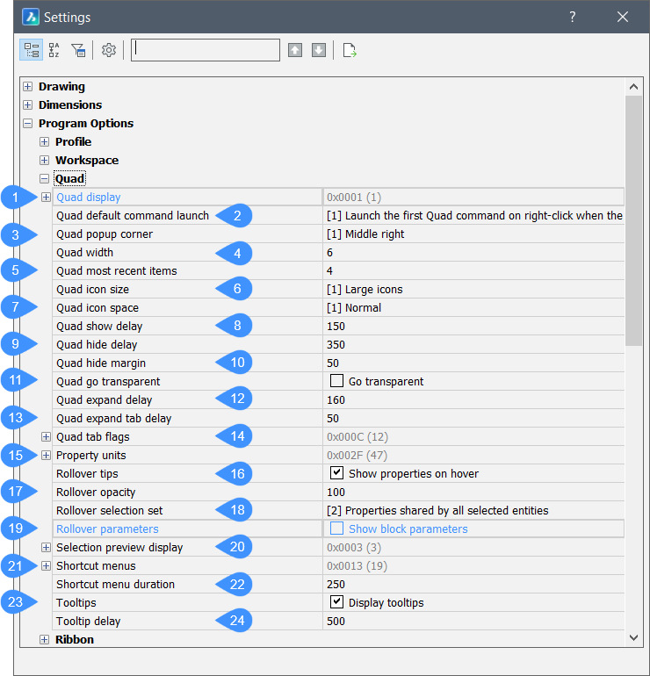Screen dimensions: 650x676
Task: Switch to alphabetic sort view
Action: [54, 50]
